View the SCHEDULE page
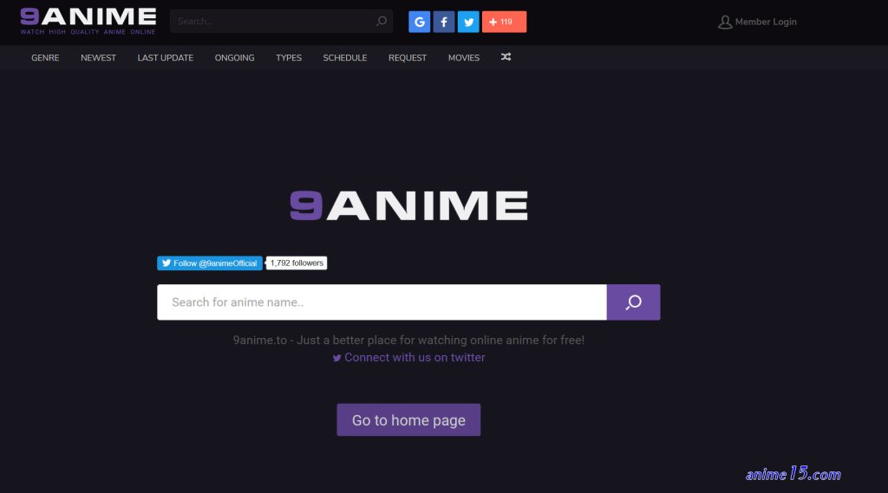 pos(345,58)
